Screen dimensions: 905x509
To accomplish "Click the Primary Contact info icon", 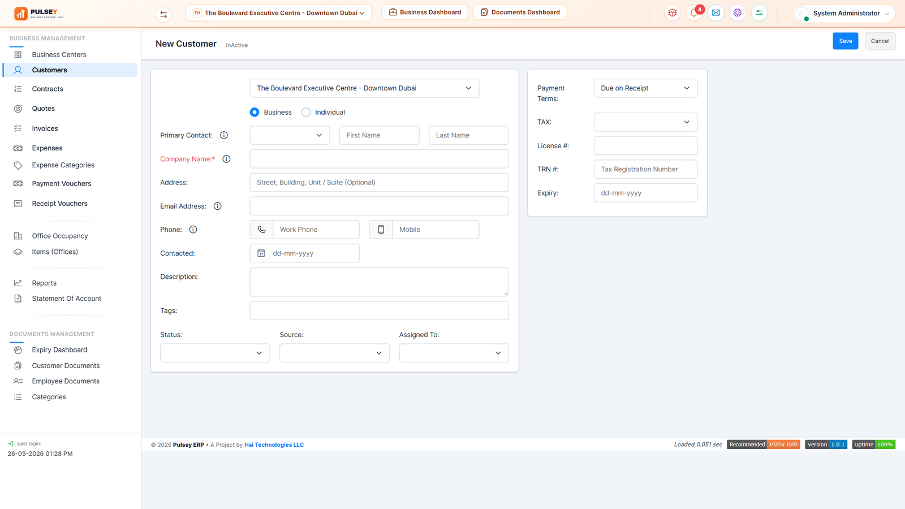I will (x=224, y=135).
